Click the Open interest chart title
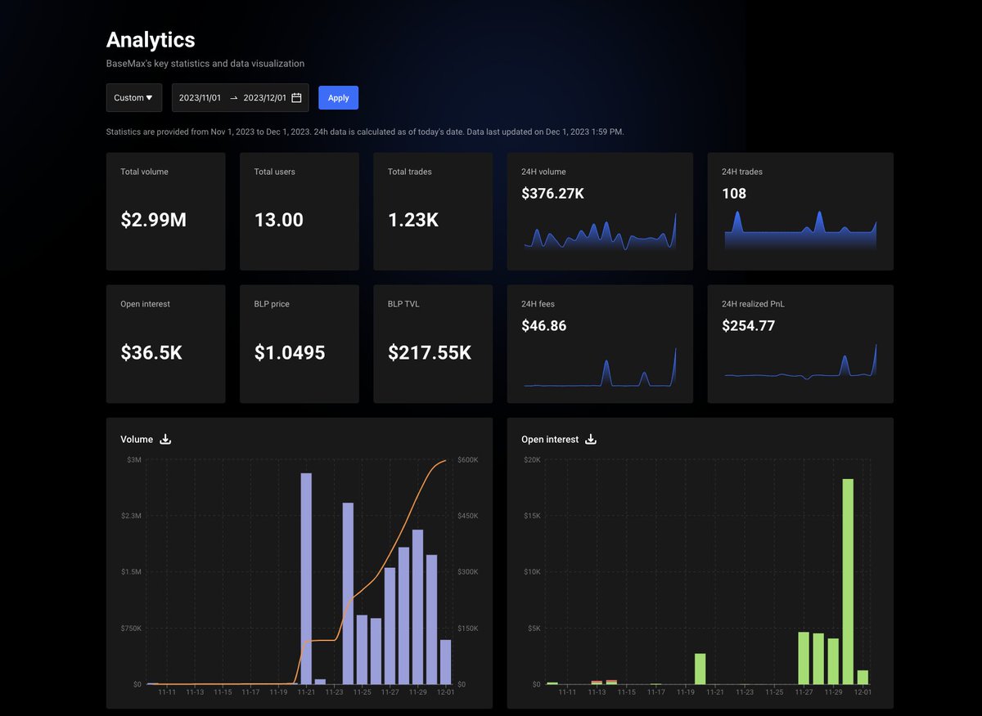The width and height of the screenshot is (982, 716). 550,440
